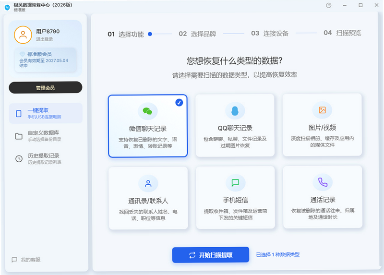Go to step 01 选择功能

pyautogui.click(x=126, y=34)
